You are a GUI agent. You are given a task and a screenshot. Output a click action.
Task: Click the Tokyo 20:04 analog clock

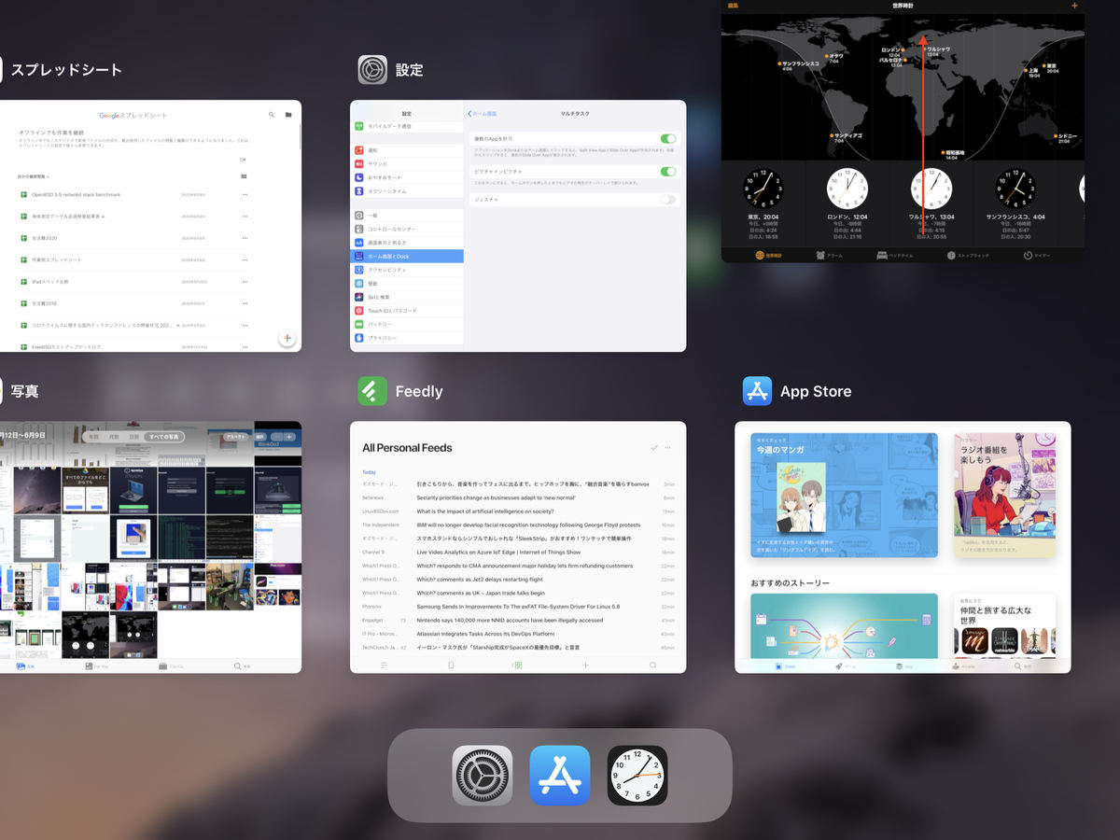pos(763,189)
